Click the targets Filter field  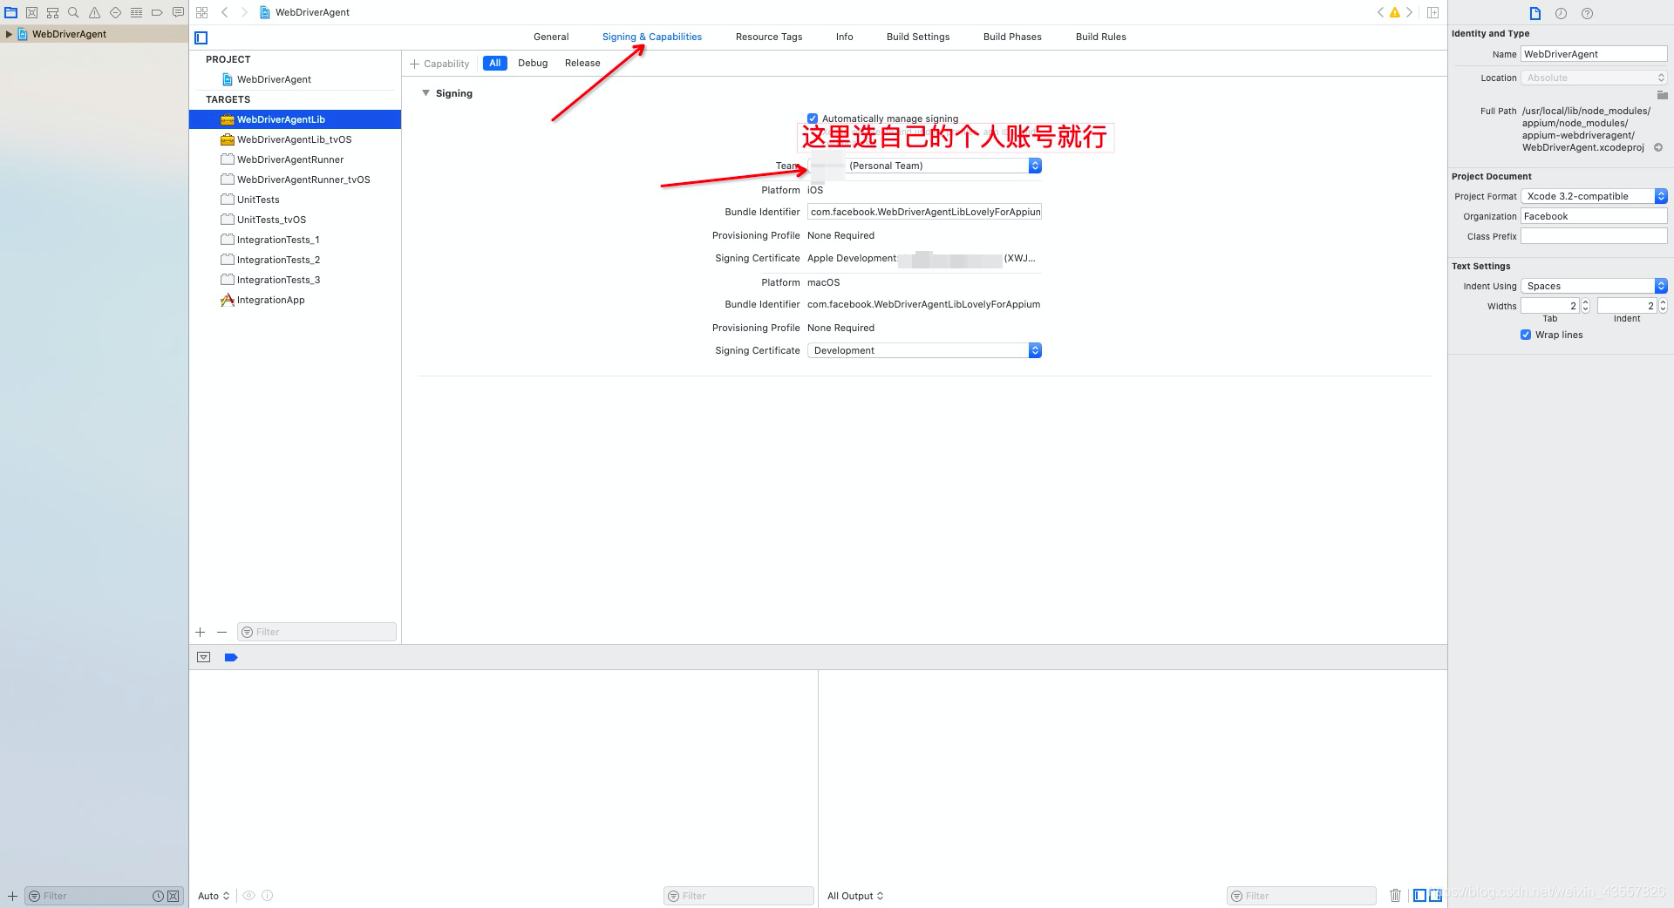click(x=317, y=632)
